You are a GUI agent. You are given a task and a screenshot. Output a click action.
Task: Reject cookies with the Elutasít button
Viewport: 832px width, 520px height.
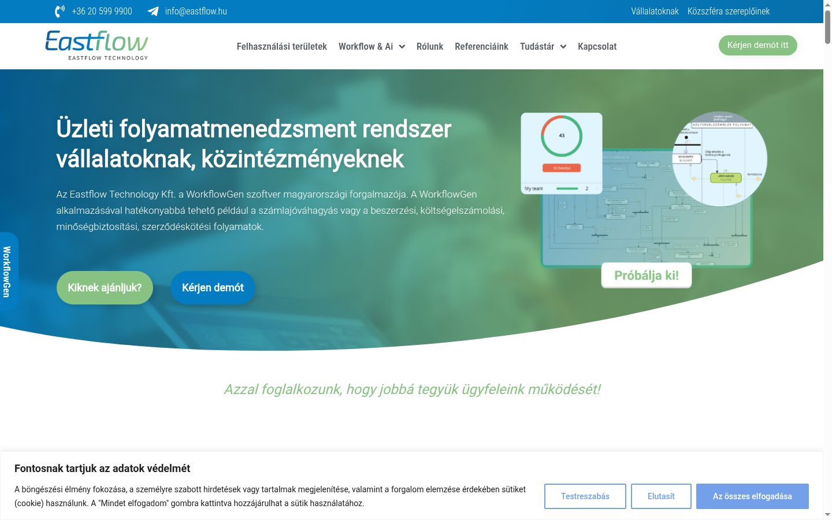click(x=661, y=496)
